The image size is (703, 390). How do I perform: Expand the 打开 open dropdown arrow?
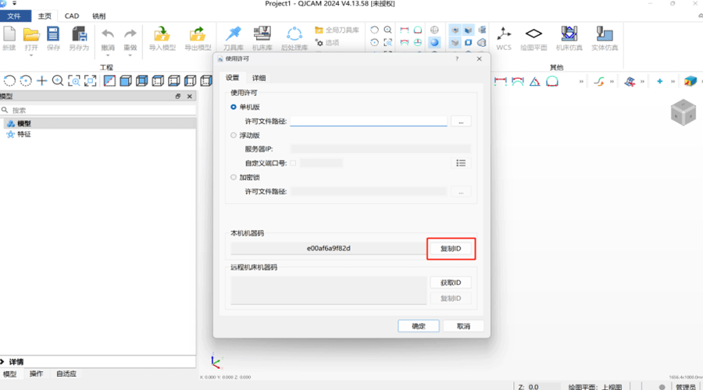click(31, 55)
